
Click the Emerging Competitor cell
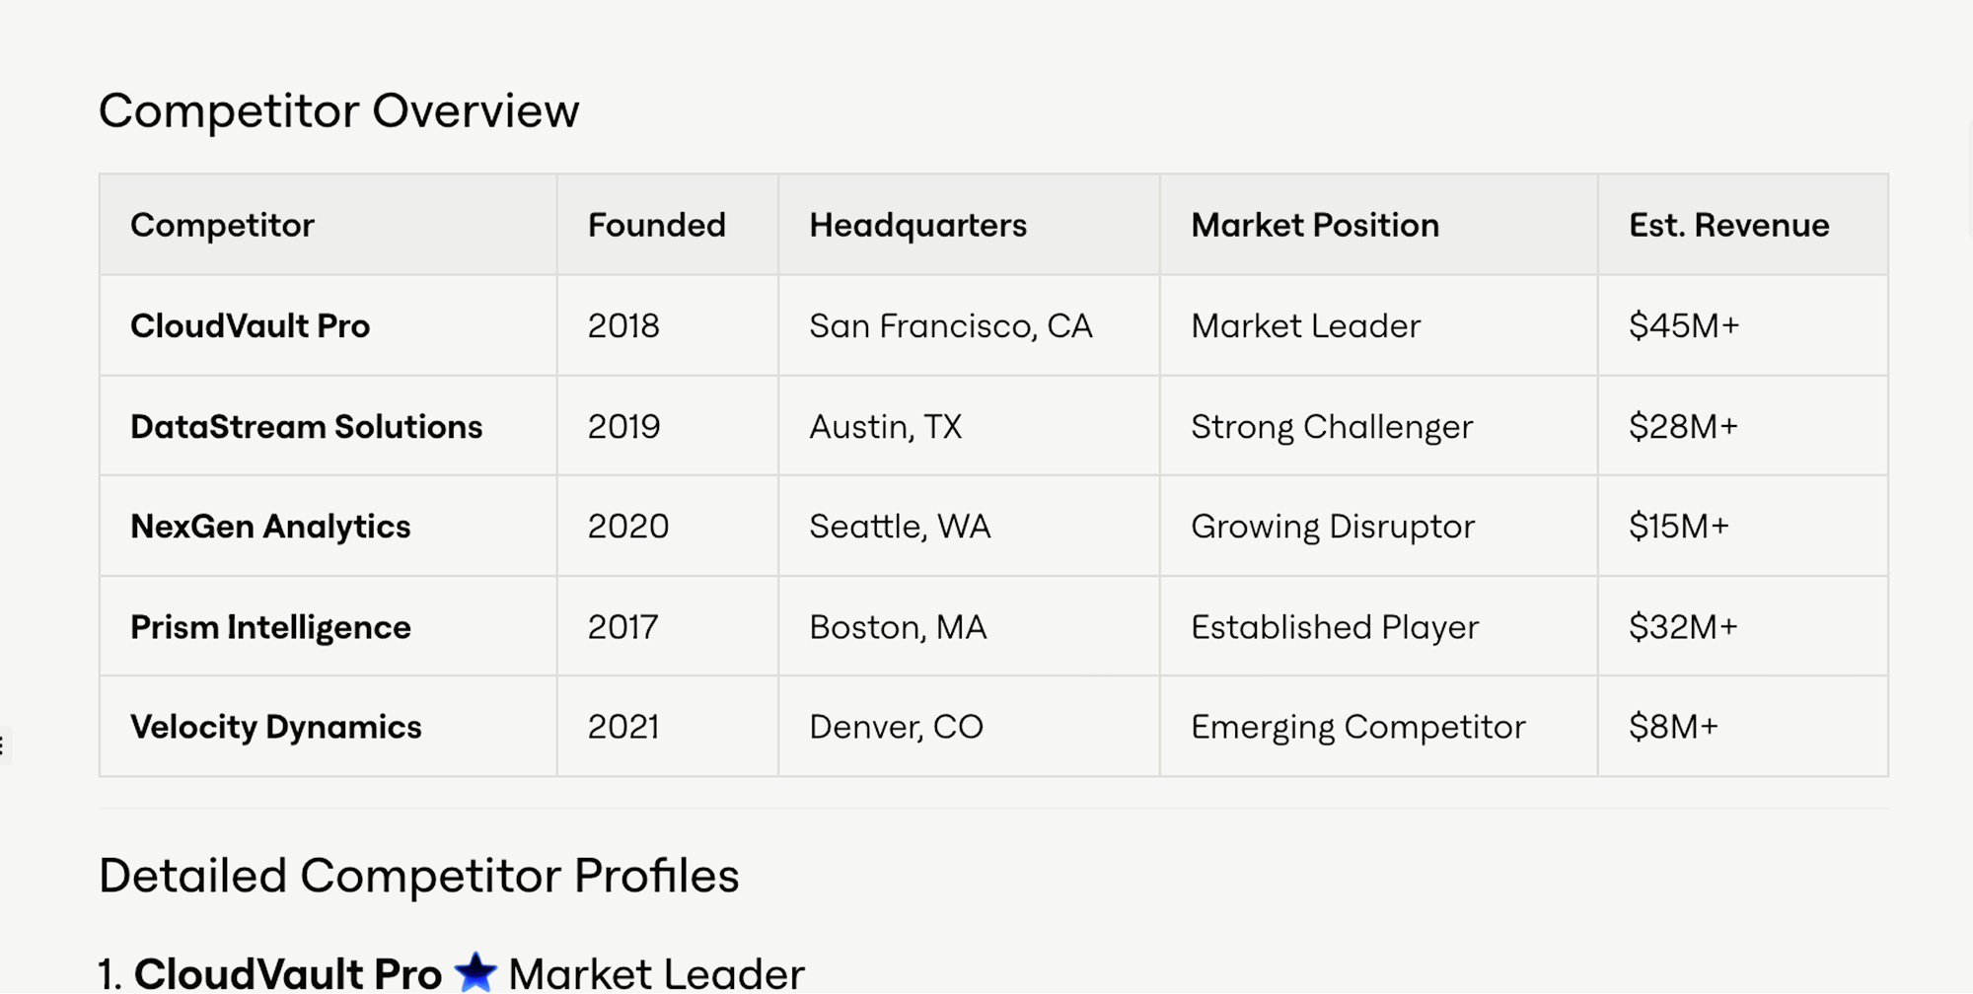point(1357,728)
